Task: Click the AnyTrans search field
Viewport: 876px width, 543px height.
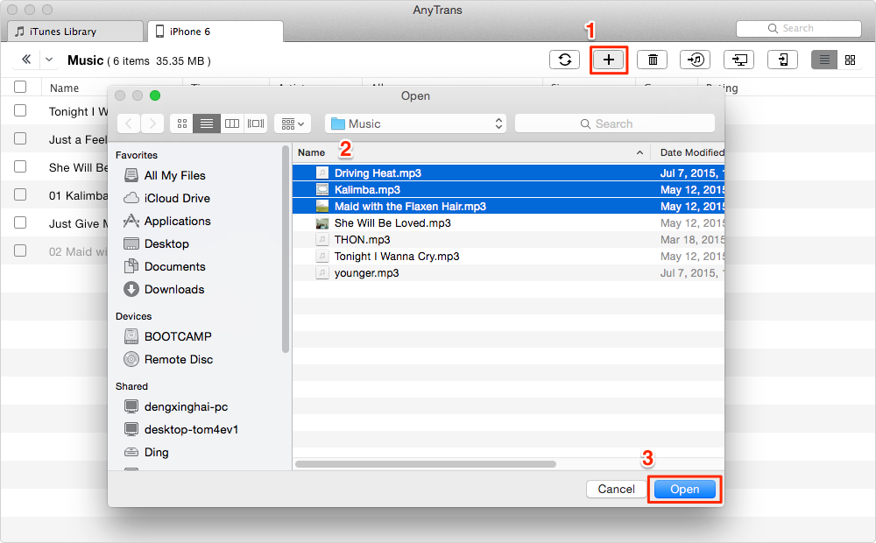Action: click(798, 29)
